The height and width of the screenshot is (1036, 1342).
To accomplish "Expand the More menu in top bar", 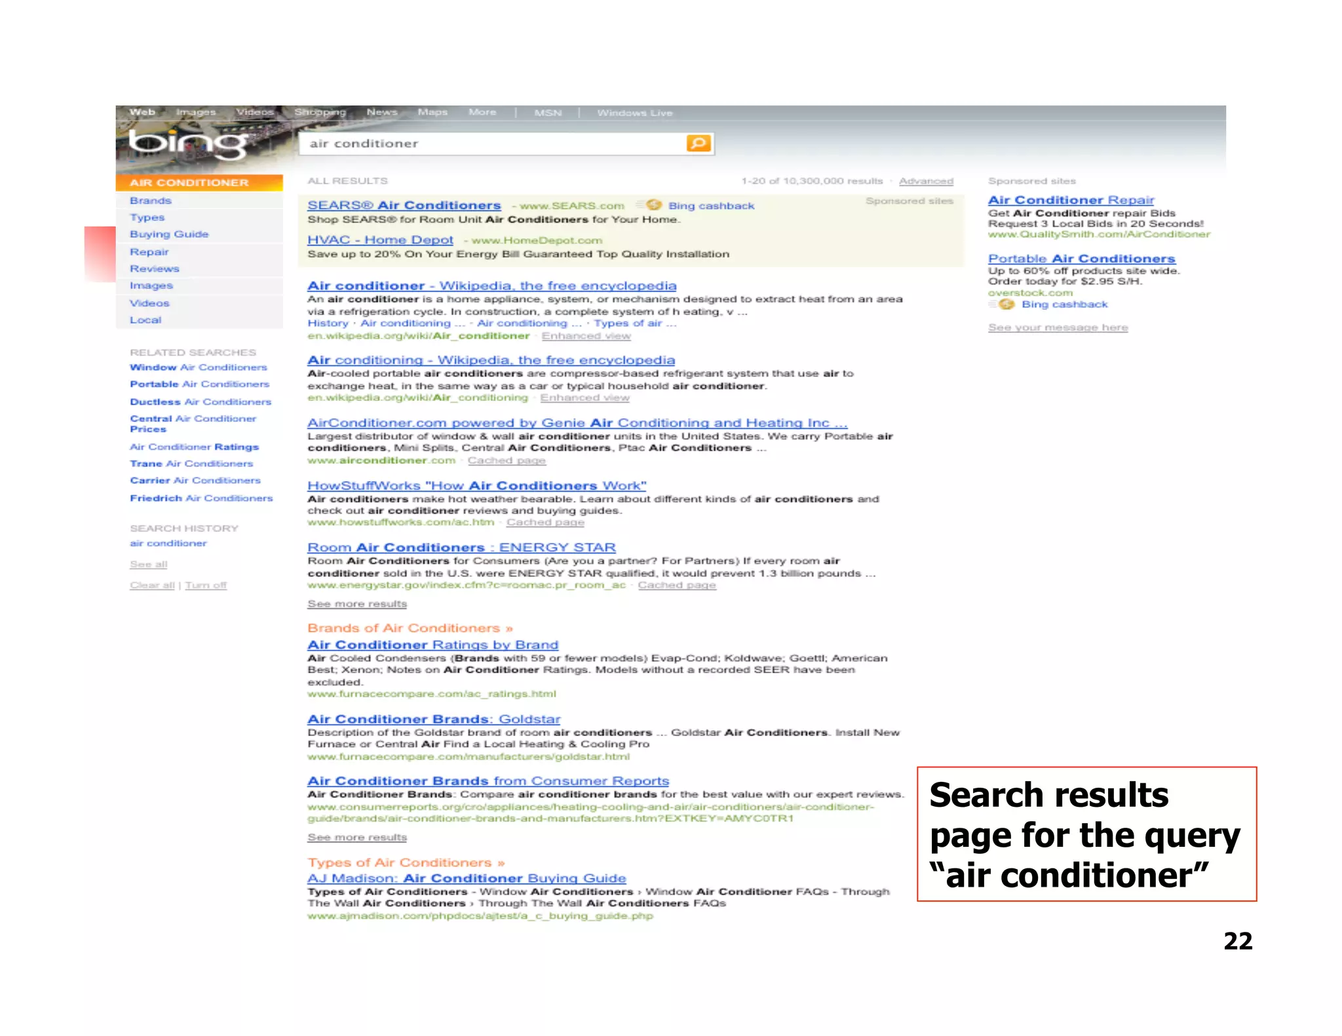I will tap(482, 112).
